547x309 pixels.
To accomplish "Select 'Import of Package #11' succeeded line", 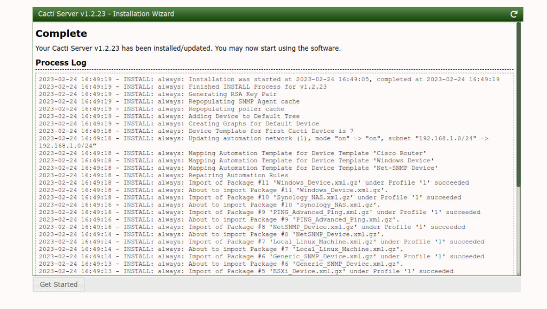I will pos(254,183).
